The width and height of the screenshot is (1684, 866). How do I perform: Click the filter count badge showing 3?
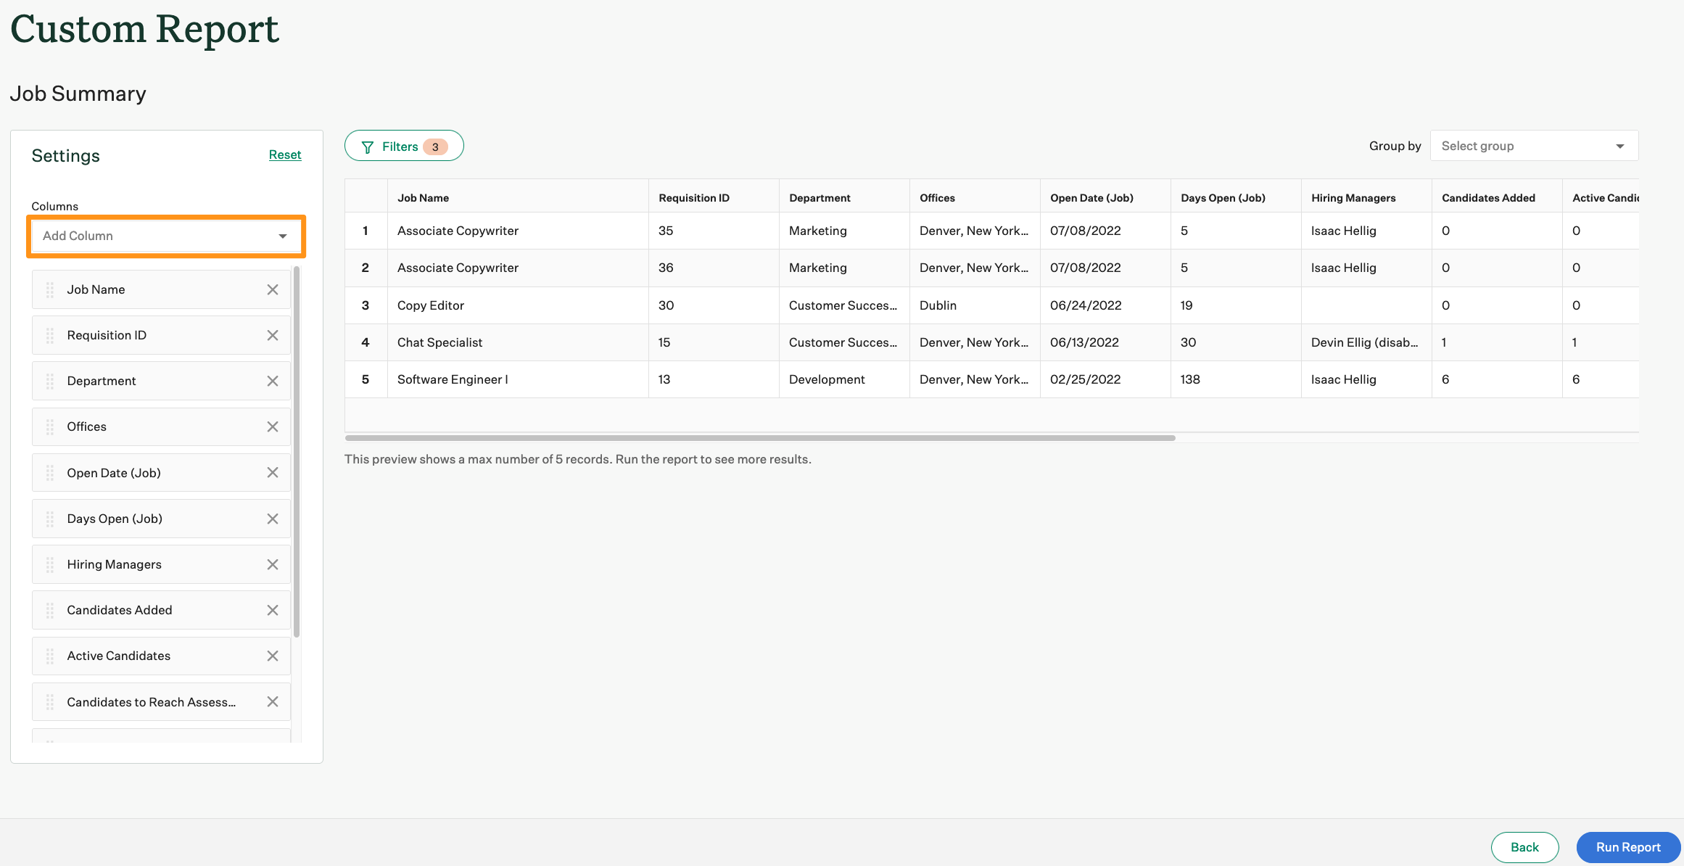[436, 145]
